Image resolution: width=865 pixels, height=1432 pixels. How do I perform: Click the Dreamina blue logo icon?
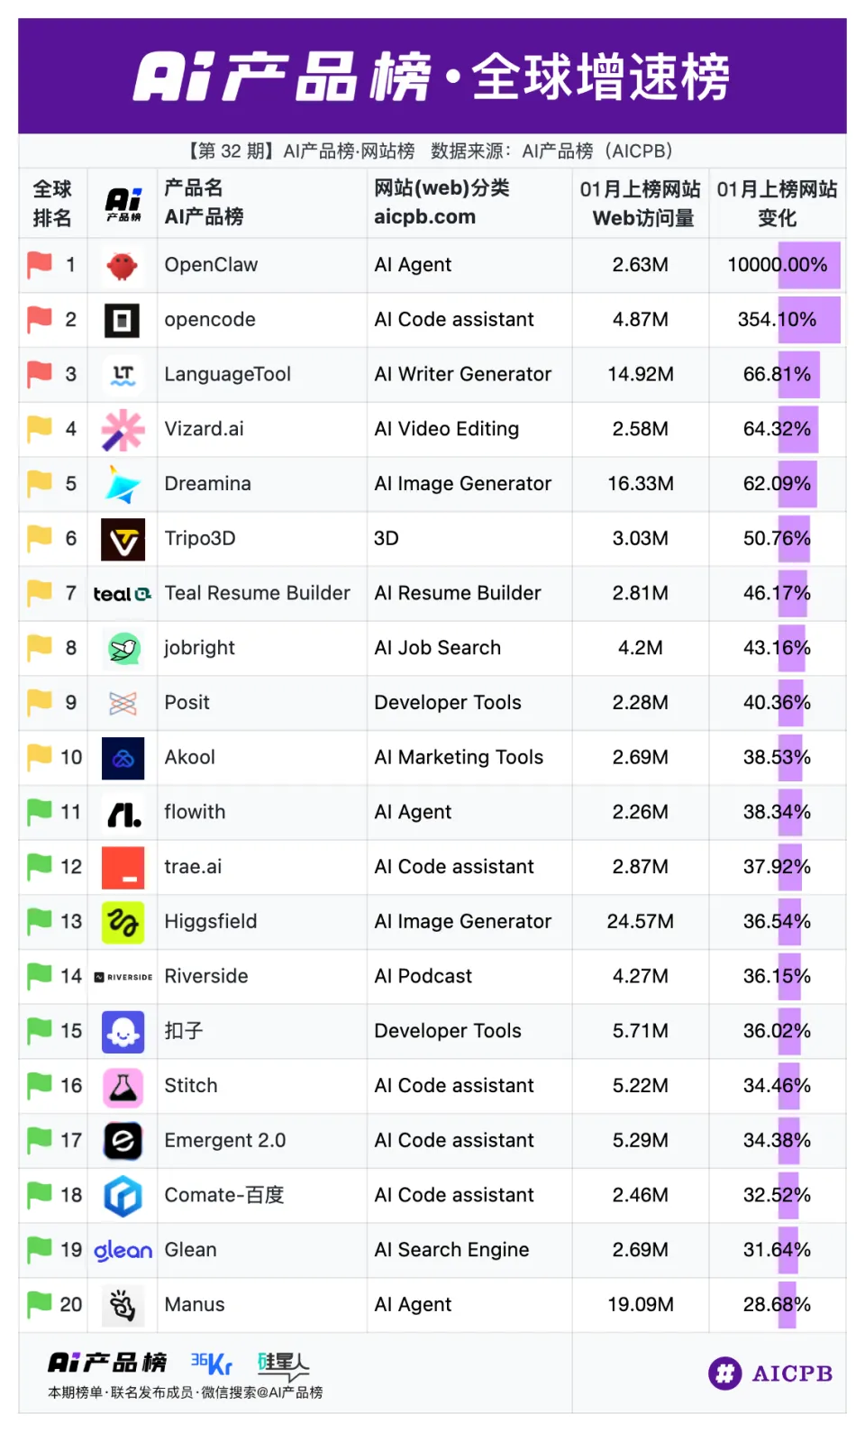tap(123, 485)
